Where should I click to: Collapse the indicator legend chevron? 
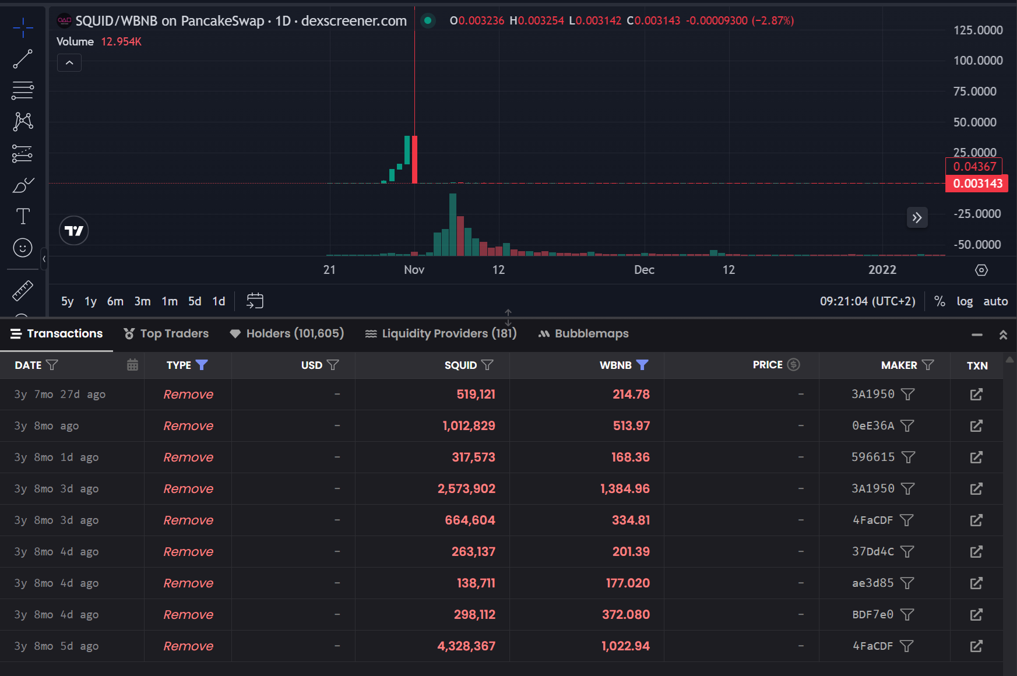click(x=69, y=63)
